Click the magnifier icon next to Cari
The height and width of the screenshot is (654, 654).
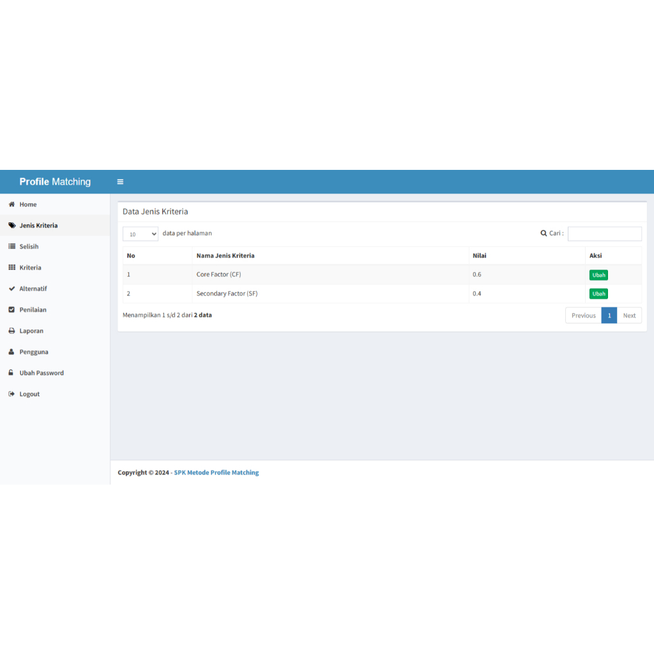coord(544,233)
